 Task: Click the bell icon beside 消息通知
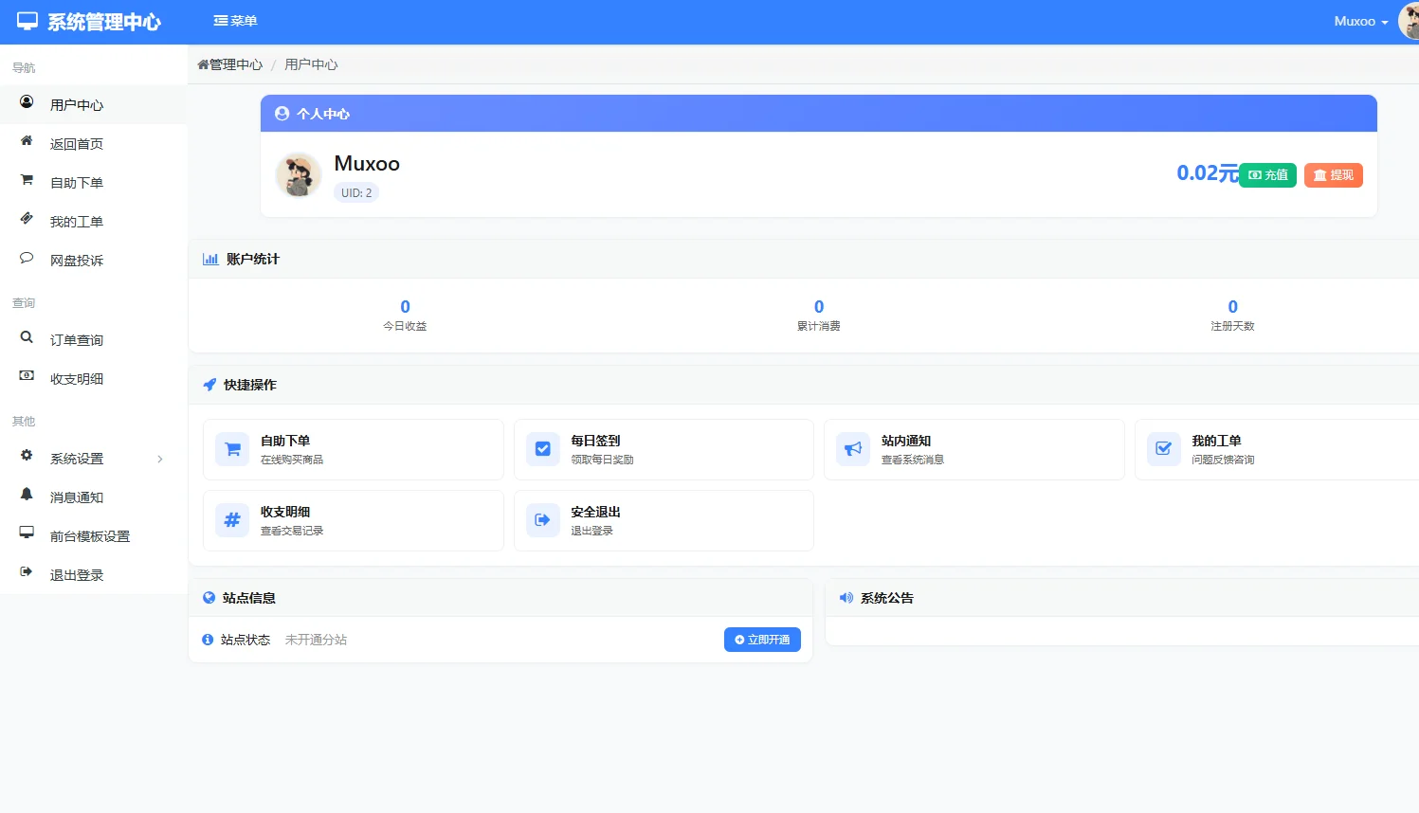(27, 495)
